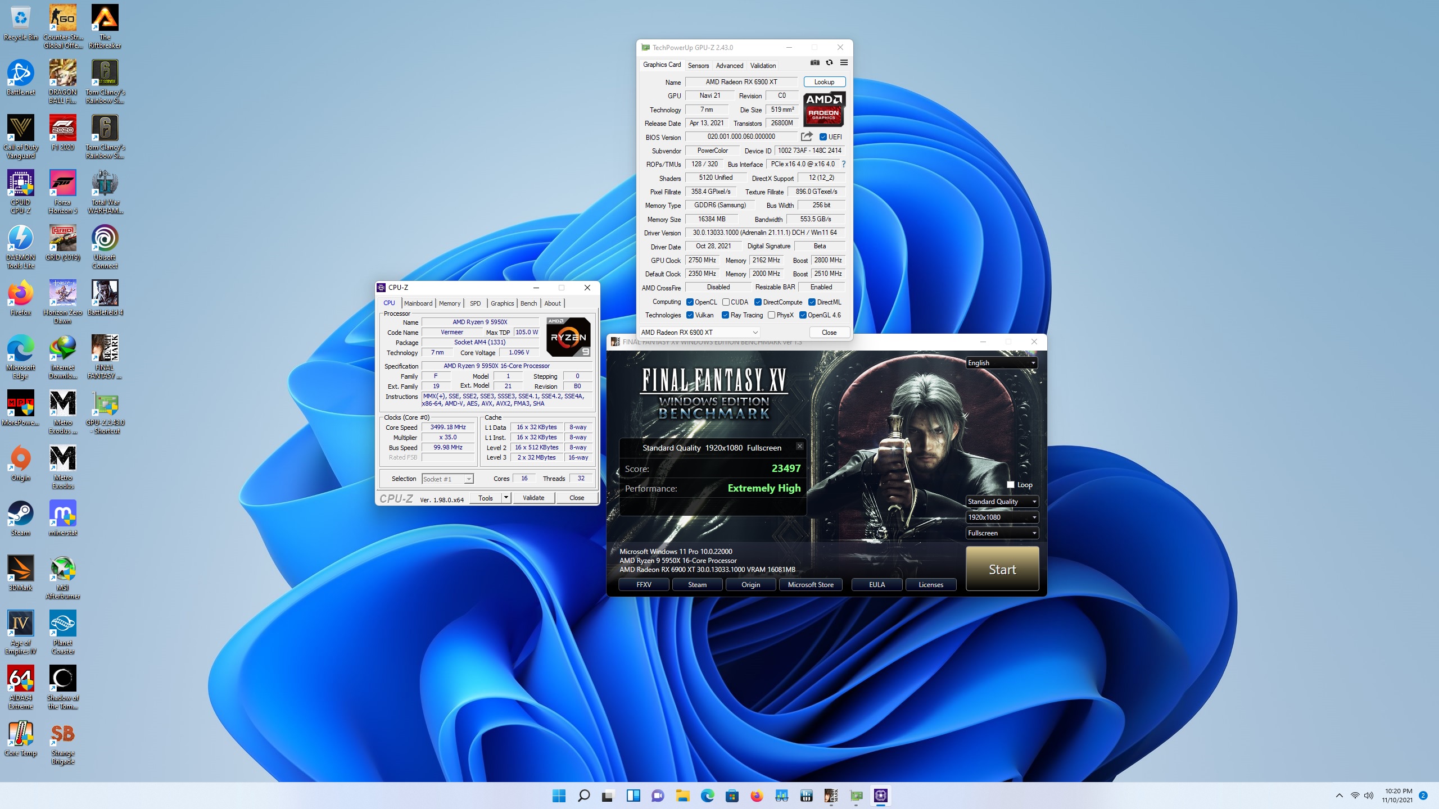
Task: Open the GPU selection dropdown in GPU-Z
Action: click(699, 333)
